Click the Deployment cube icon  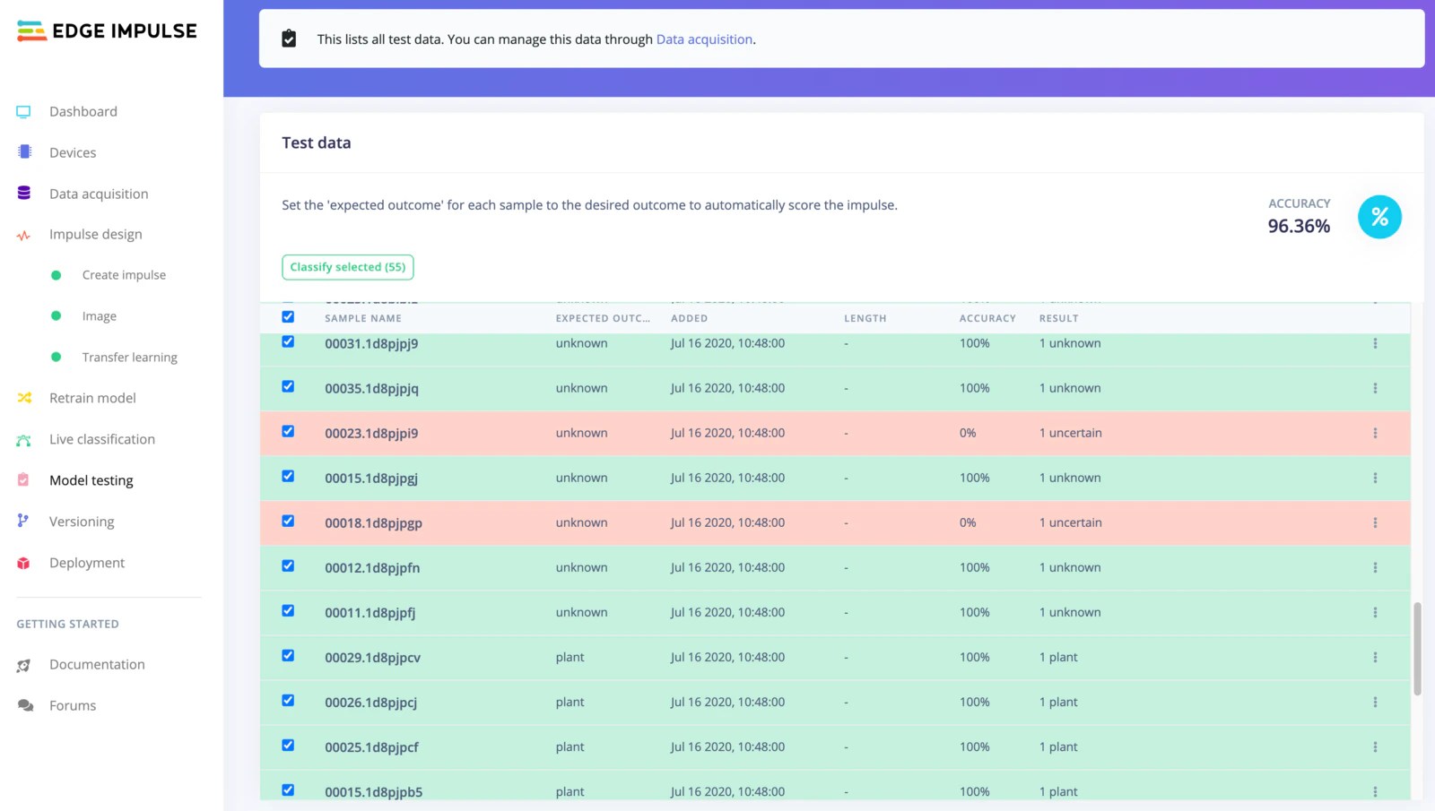(23, 562)
